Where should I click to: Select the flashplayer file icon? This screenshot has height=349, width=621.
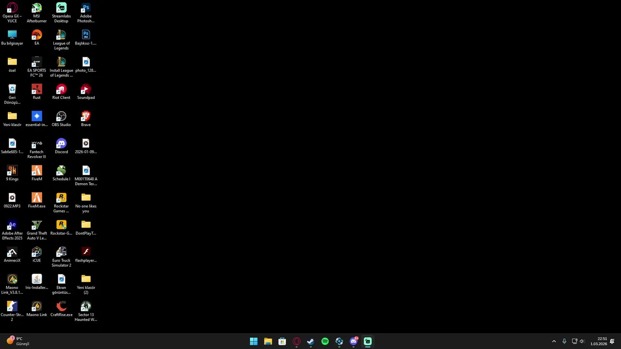(86, 255)
